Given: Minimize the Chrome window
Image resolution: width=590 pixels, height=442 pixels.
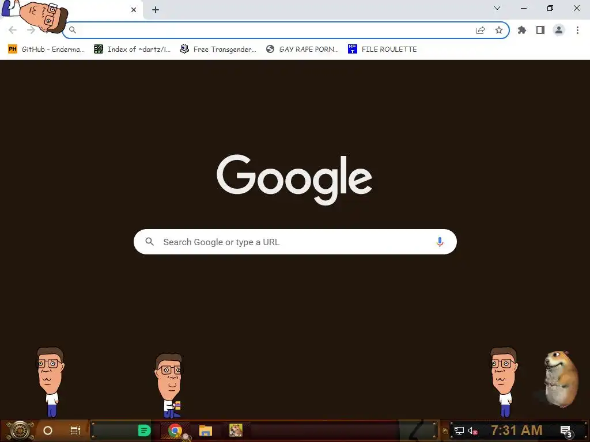Looking at the screenshot, I should click(523, 8).
